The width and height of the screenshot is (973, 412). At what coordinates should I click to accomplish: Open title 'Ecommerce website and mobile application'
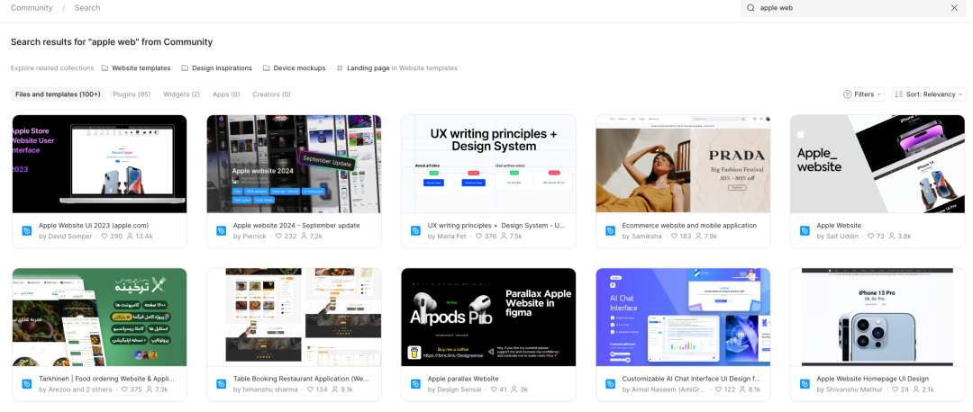coord(689,226)
